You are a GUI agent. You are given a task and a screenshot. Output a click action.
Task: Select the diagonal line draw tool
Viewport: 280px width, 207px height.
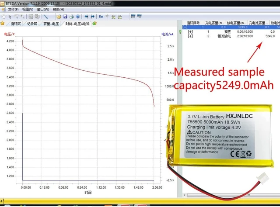pos(45,17)
